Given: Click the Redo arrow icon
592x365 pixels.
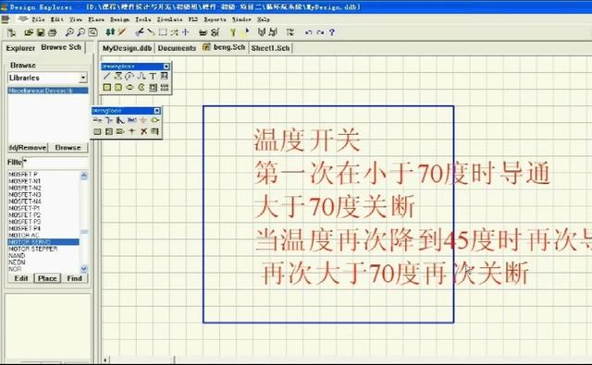Looking at the screenshot, I should point(320,32).
